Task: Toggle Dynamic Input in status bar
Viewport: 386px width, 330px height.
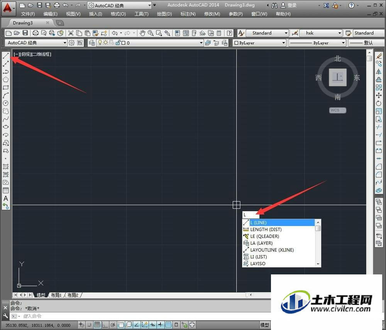Action: click(152, 325)
